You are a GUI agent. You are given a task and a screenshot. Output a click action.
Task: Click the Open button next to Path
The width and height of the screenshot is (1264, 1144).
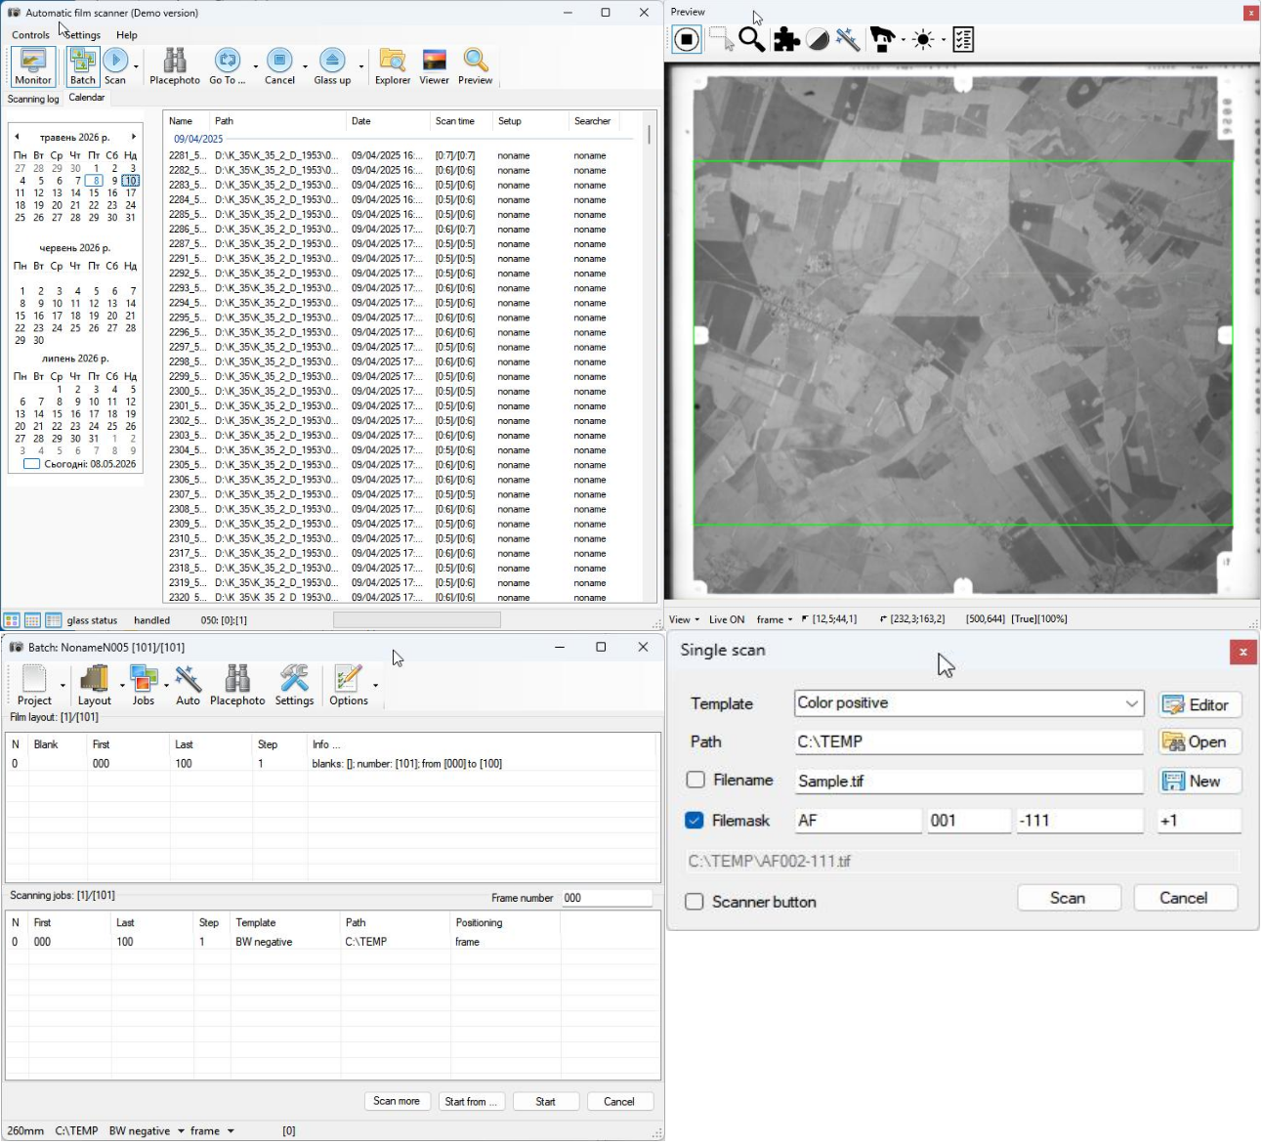coord(1201,743)
